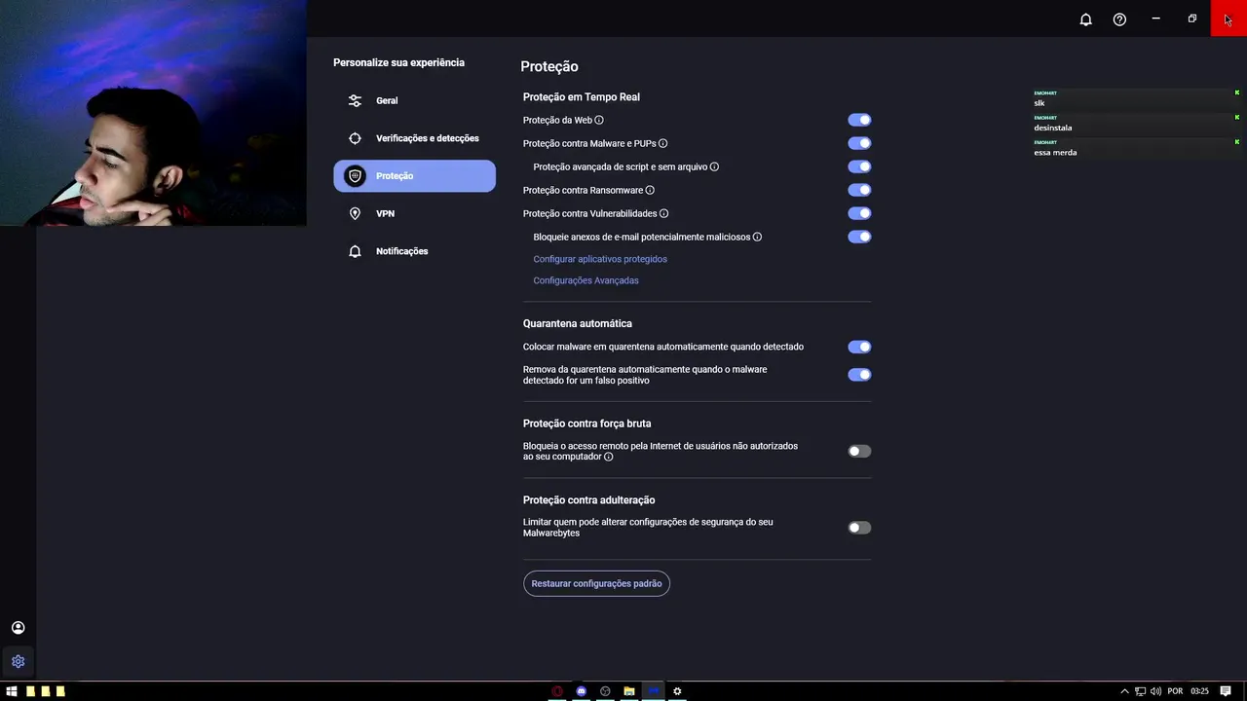The width and height of the screenshot is (1247, 701).
Task: Show info for brute force remote access
Action: 609,457
